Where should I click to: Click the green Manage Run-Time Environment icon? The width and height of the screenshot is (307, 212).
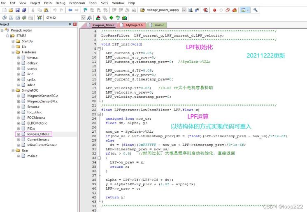pos(111,18)
